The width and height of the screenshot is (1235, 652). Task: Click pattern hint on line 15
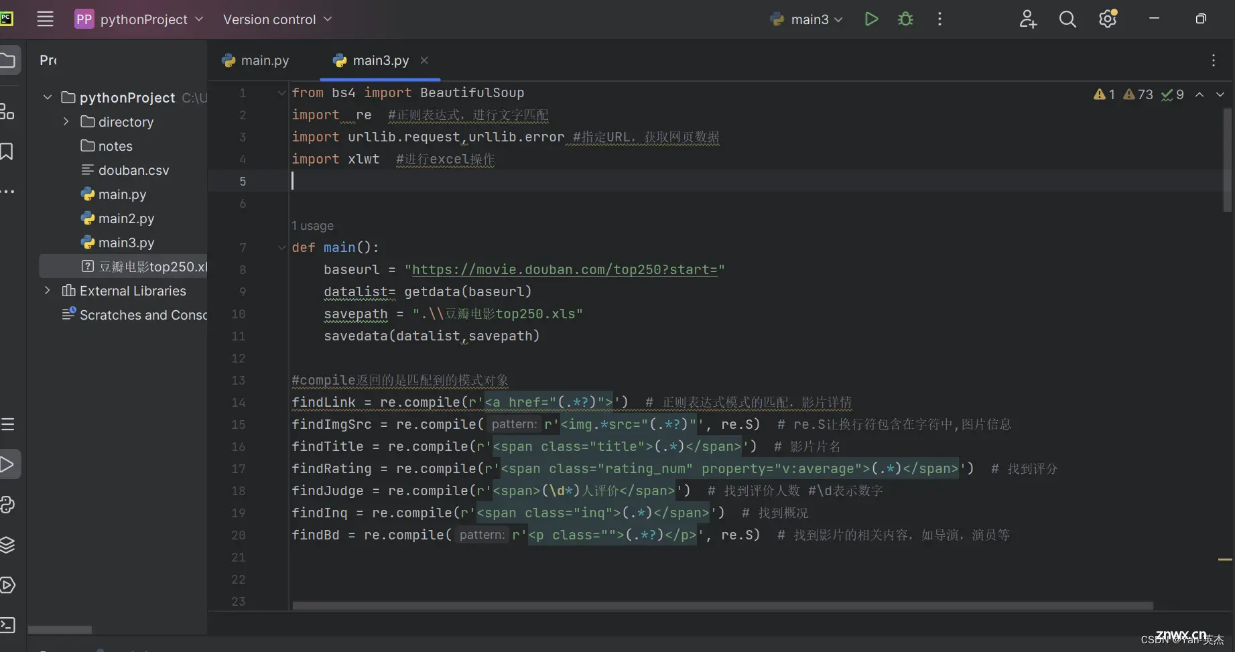click(x=513, y=424)
